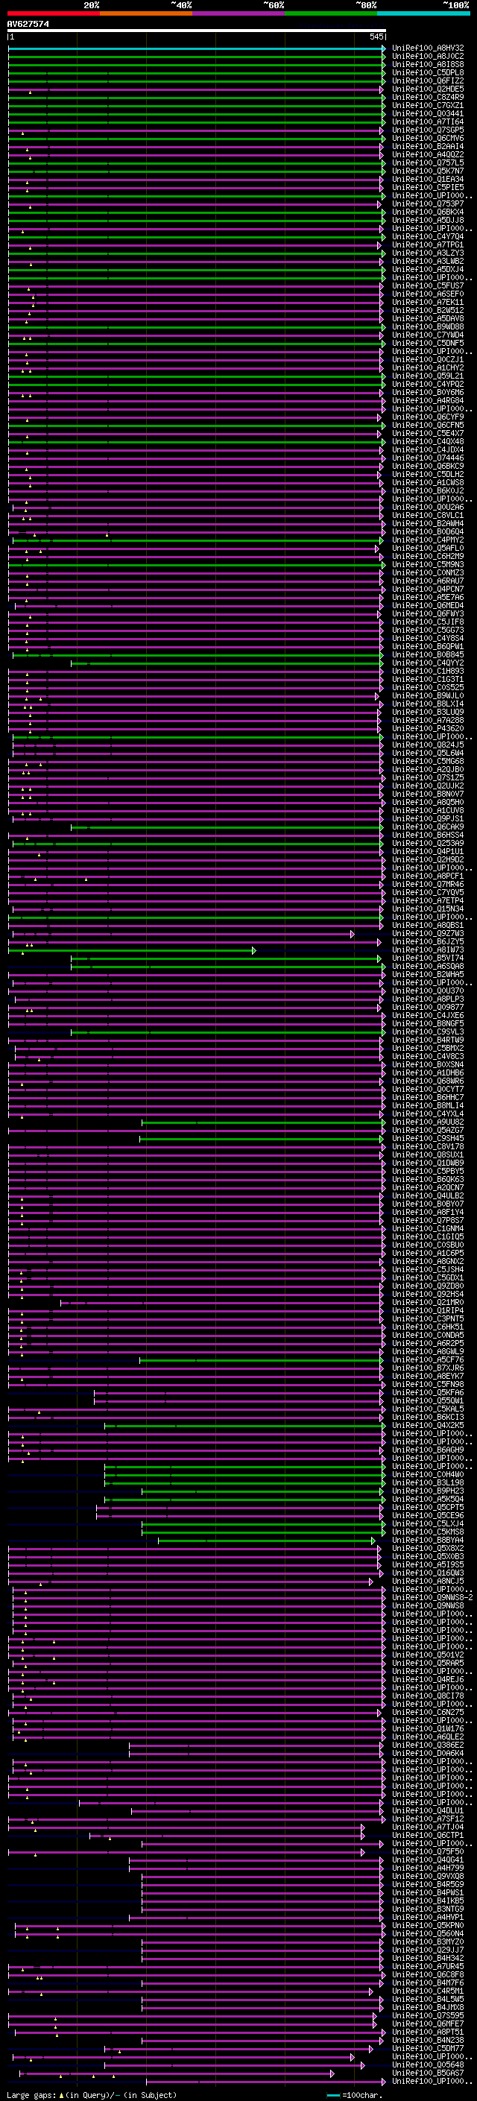Select the UniRef100_C5PIE5 label
The image size is (477, 2101).
tap(428, 188)
